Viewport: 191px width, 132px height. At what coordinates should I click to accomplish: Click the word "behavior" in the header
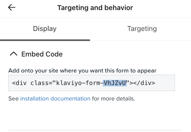click(119, 8)
